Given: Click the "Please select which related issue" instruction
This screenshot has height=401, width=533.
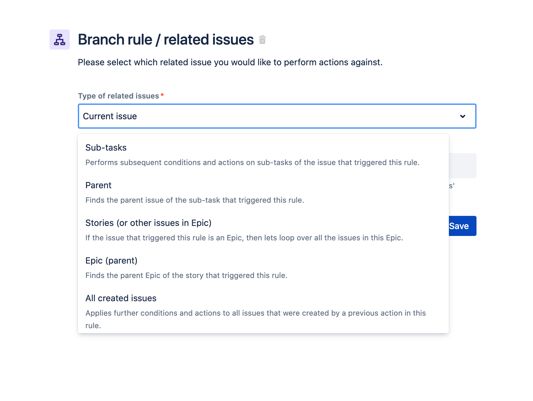Looking at the screenshot, I should [230, 62].
